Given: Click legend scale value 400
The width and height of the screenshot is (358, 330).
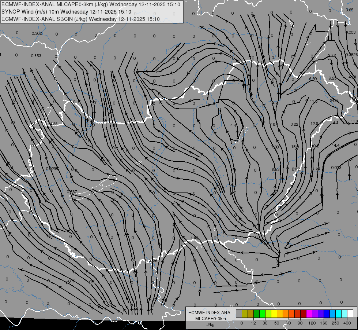Looking at the screenshot, I should pyautogui.click(x=347, y=323).
